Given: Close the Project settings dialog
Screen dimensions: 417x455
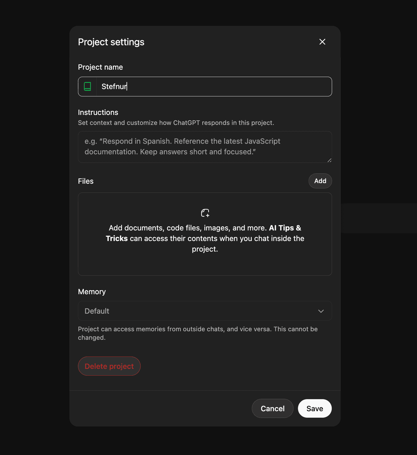Looking at the screenshot, I should [x=322, y=42].
